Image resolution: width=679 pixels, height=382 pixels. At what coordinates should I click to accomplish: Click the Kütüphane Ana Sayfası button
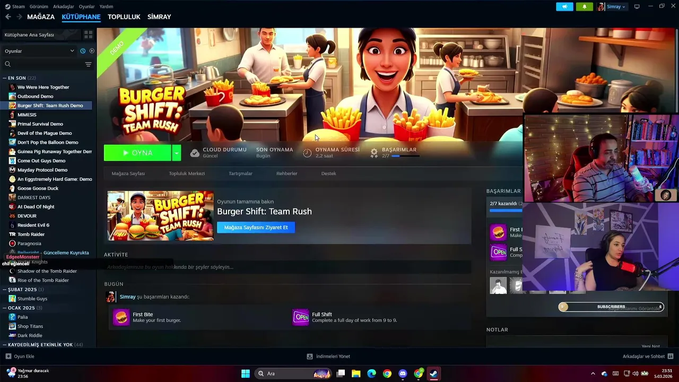click(41, 34)
